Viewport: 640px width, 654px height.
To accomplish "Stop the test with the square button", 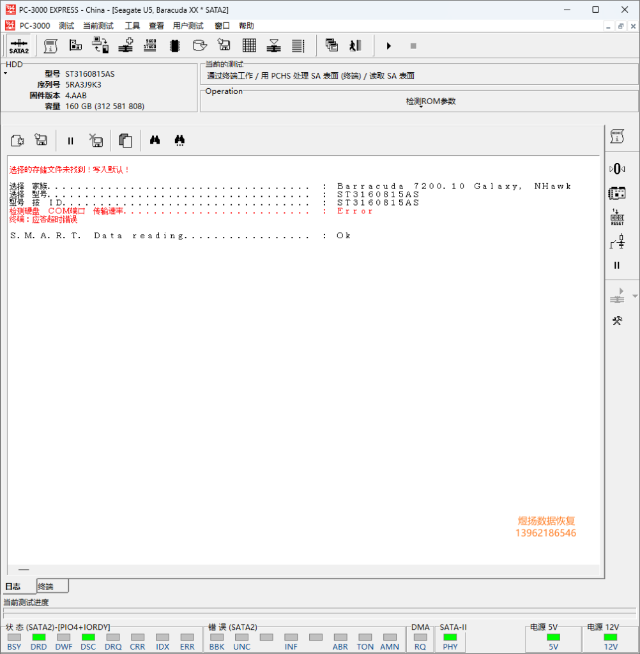I will (x=413, y=46).
